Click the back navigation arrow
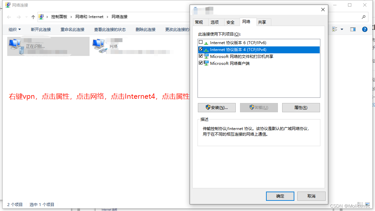 click(x=9, y=17)
